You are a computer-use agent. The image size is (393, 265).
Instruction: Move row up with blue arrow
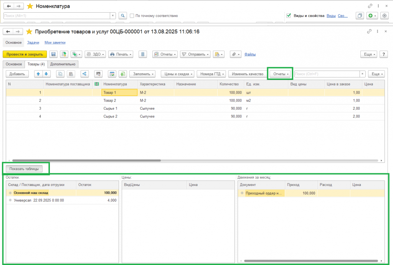click(38, 74)
